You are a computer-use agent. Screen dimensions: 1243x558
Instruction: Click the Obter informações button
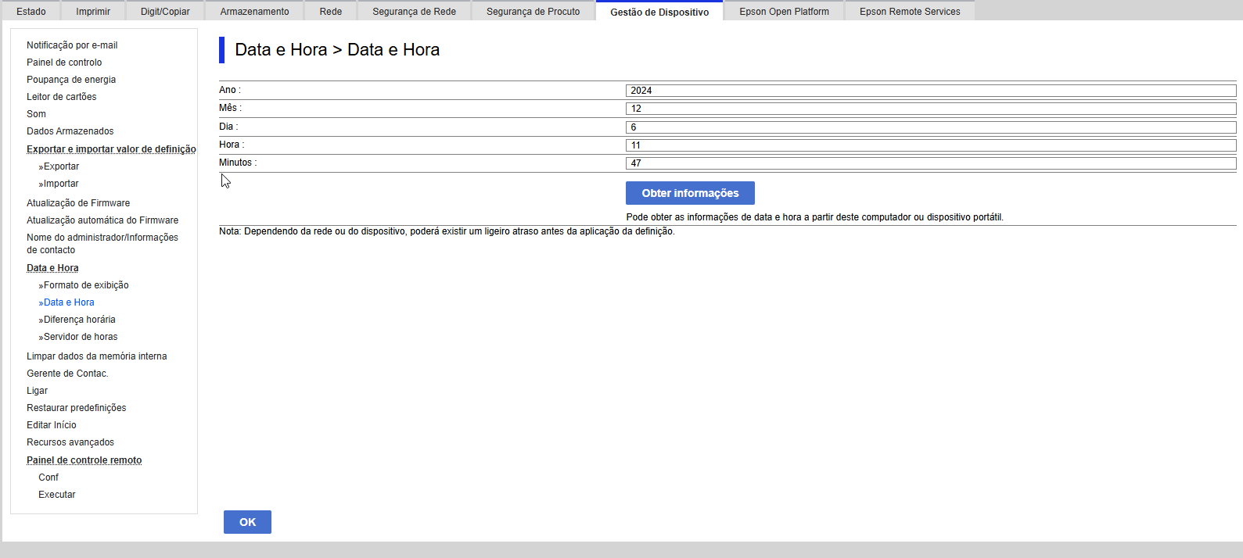click(x=690, y=193)
